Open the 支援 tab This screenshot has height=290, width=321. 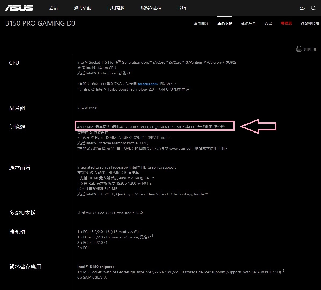268,23
